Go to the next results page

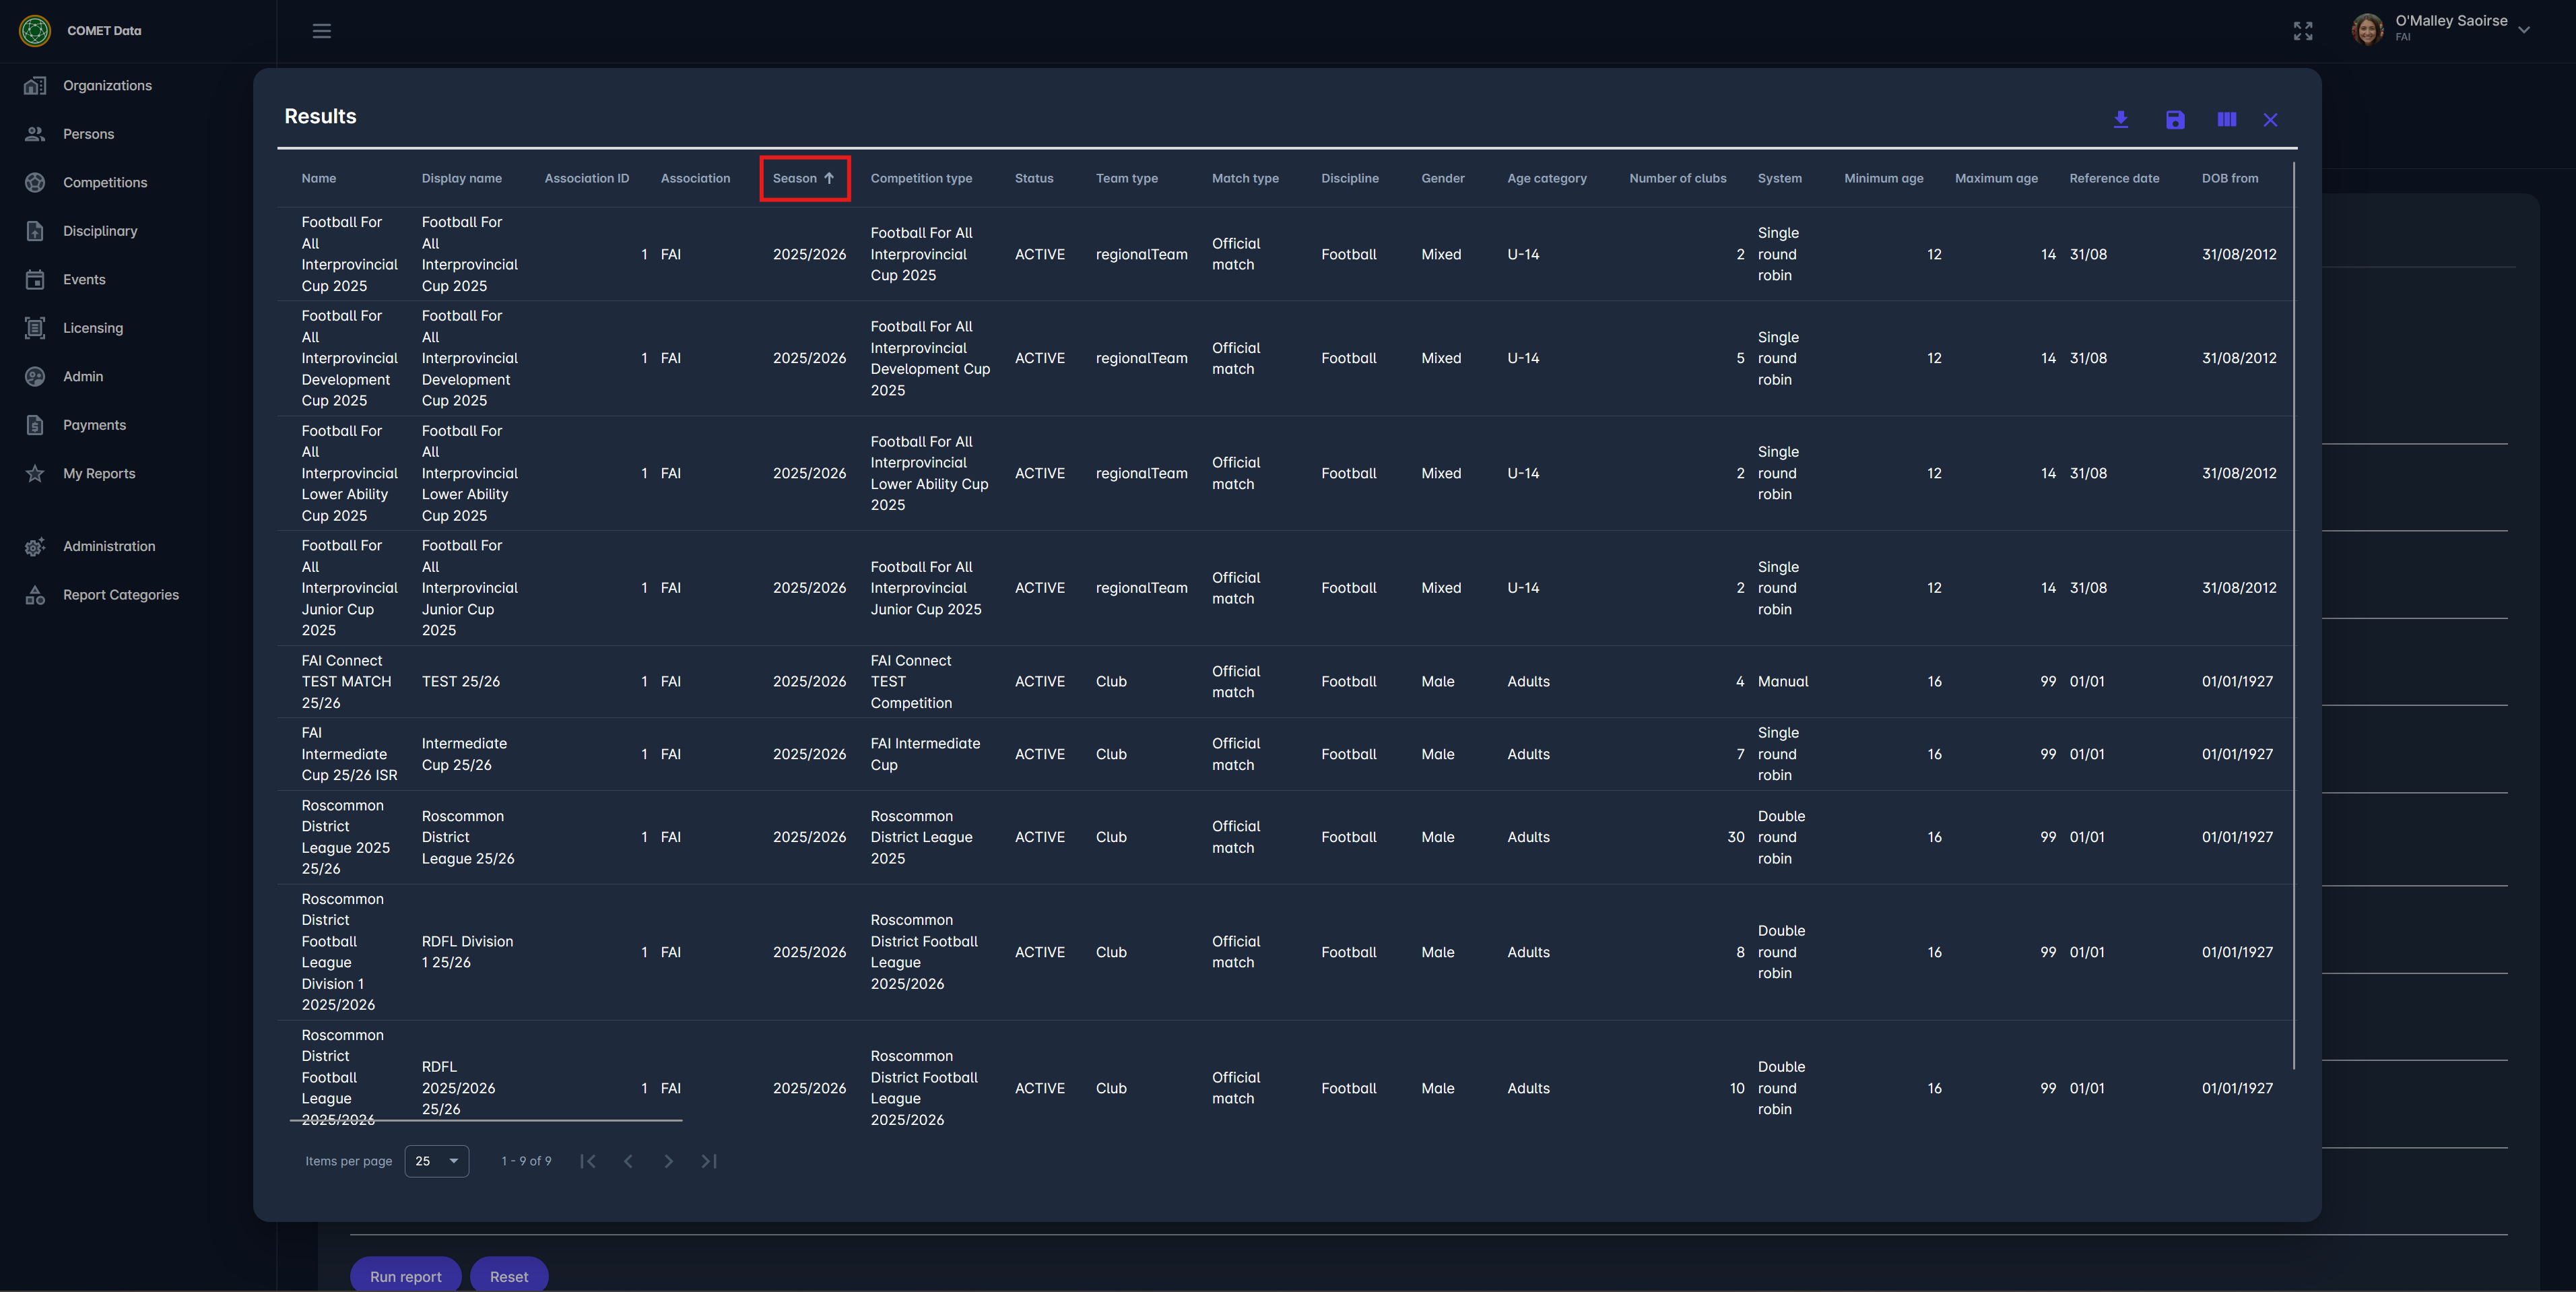(x=668, y=1161)
